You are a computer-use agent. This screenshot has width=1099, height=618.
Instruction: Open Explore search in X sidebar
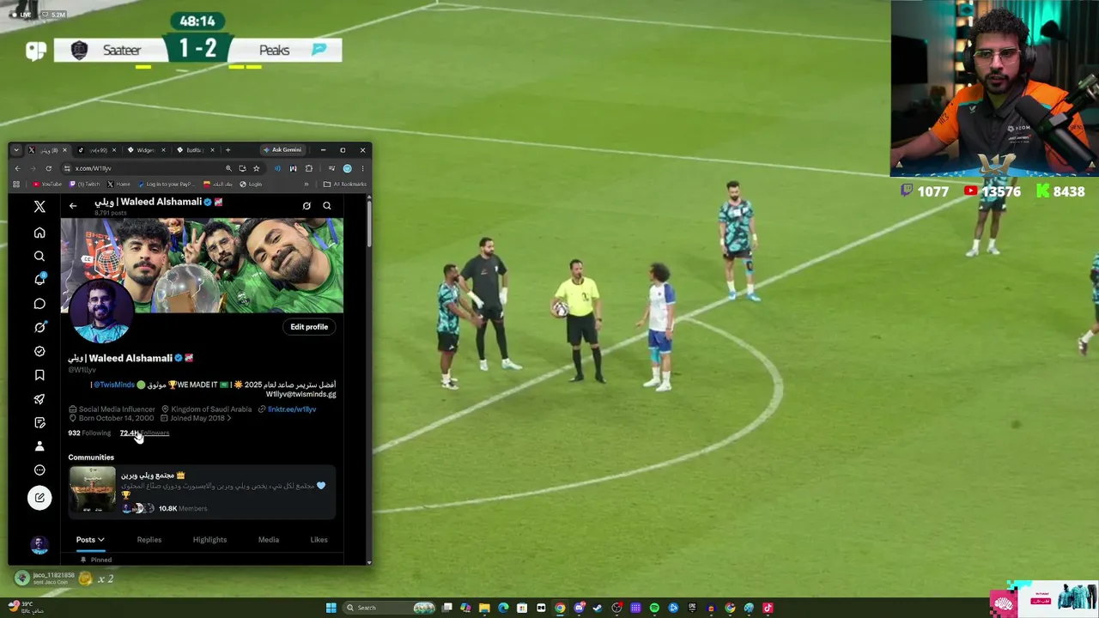pos(39,256)
